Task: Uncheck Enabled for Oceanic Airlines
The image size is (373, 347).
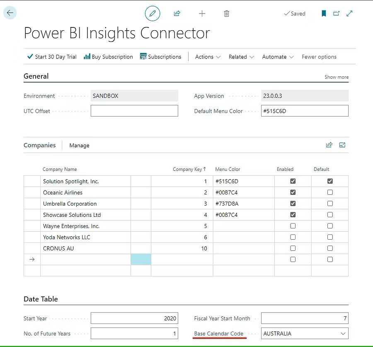Action: tap(293, 192)
